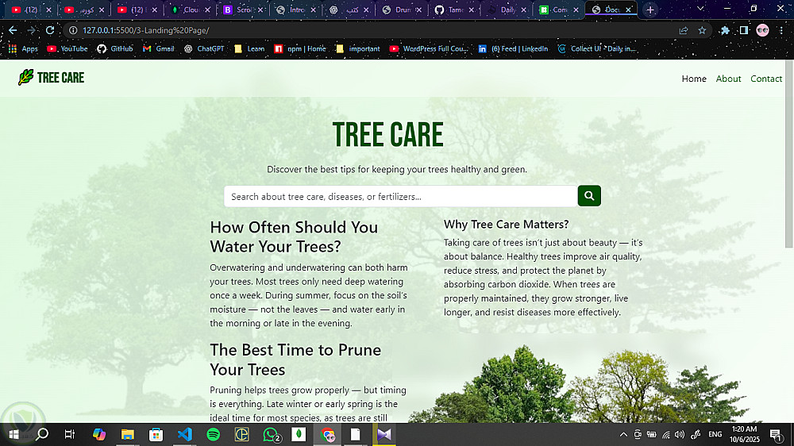Open the Learn bookmarks folder
The width and height of the screenshot is (794, 446).
[x=249, y=48]
